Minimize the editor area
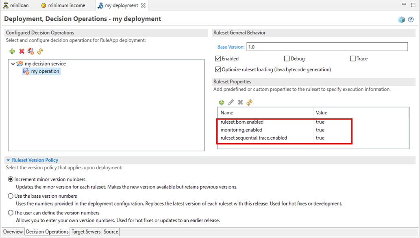Screen dimensions: 420x238 (x=404, y=4)
